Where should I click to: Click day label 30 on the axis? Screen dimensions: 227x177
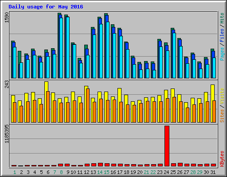click(206, 172)
